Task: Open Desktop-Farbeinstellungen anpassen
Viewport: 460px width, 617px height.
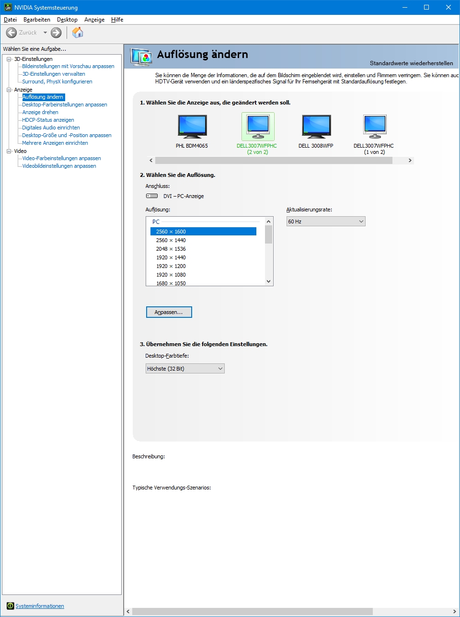Action: click(65, 105)
